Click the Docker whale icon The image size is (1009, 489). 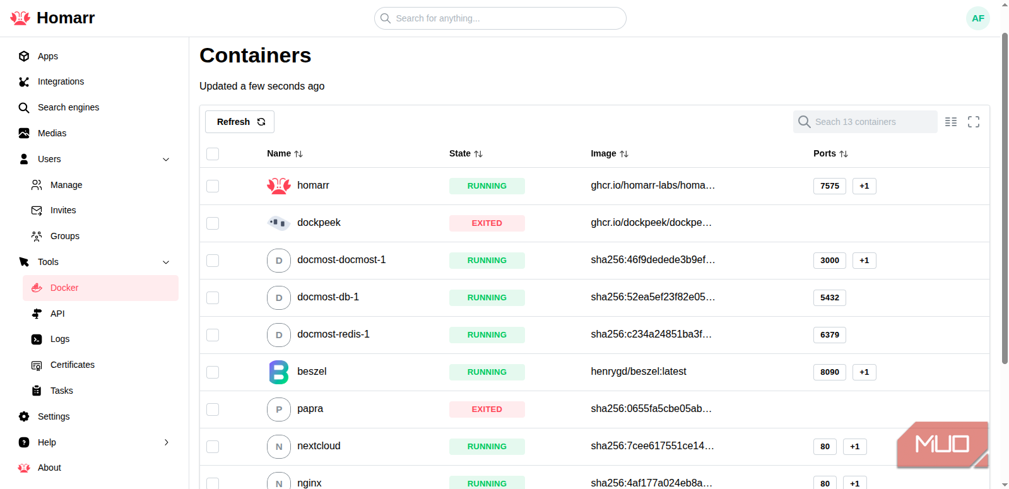[x=37, y=288]
